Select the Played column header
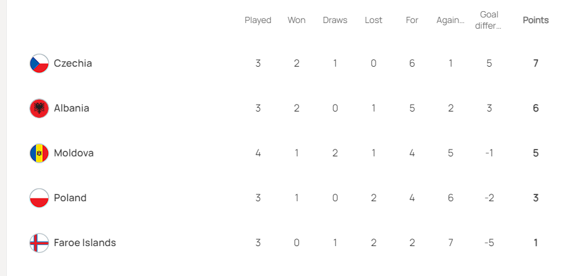578x276 pixels. (258, 21)
